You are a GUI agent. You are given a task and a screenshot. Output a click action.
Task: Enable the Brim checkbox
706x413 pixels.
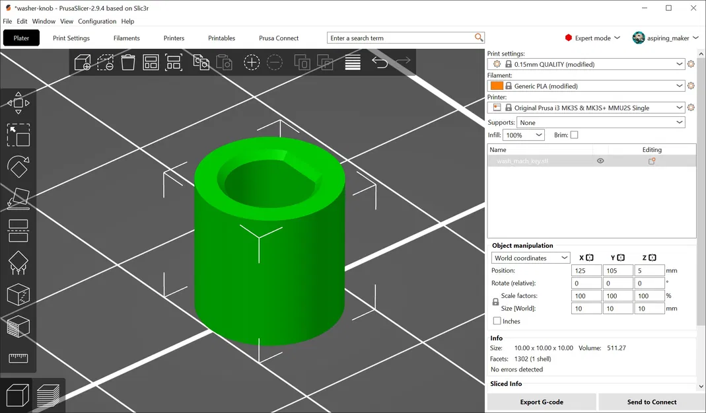click(x=574, y=135)
